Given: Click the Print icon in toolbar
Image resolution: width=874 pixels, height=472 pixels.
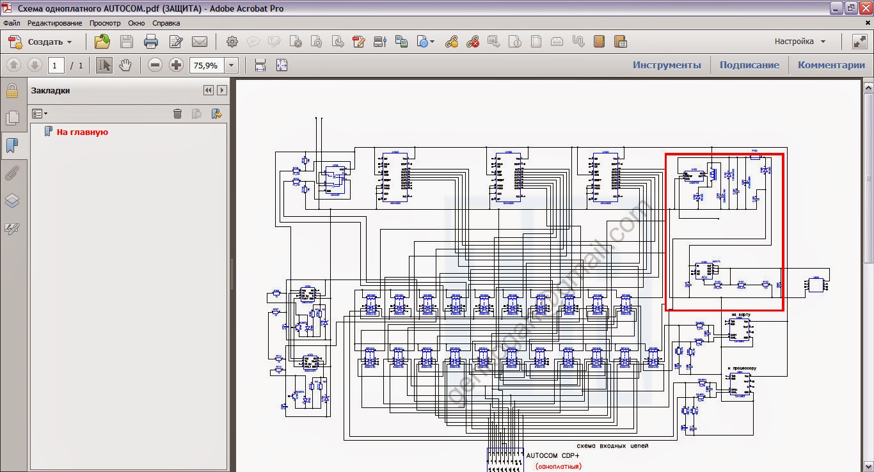Looking at the screenshot, I should (151, 42).
